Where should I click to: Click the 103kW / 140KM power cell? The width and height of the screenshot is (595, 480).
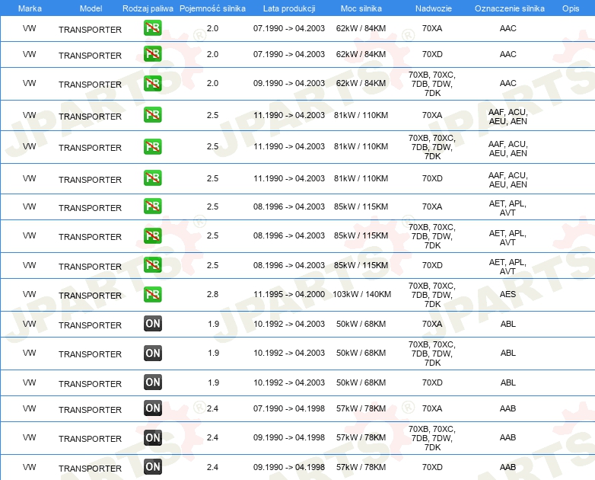pyautogui.click(x=361, y=294)
